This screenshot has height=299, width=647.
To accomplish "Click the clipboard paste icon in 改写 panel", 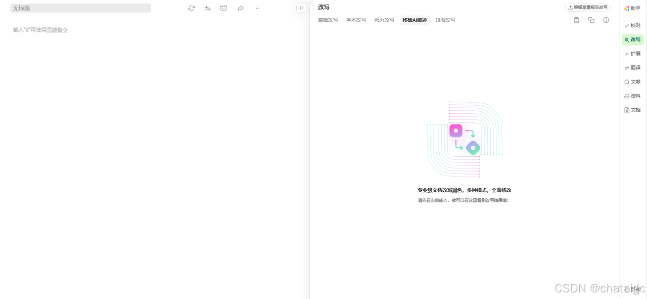I will click(x=576, y=20).
